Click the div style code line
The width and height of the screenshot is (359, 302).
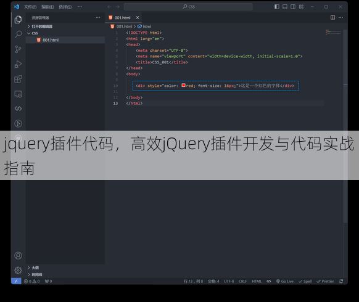point(215,86)
